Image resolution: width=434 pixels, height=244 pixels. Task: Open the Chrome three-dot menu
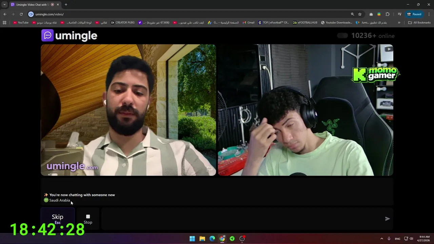pos(429,14)
